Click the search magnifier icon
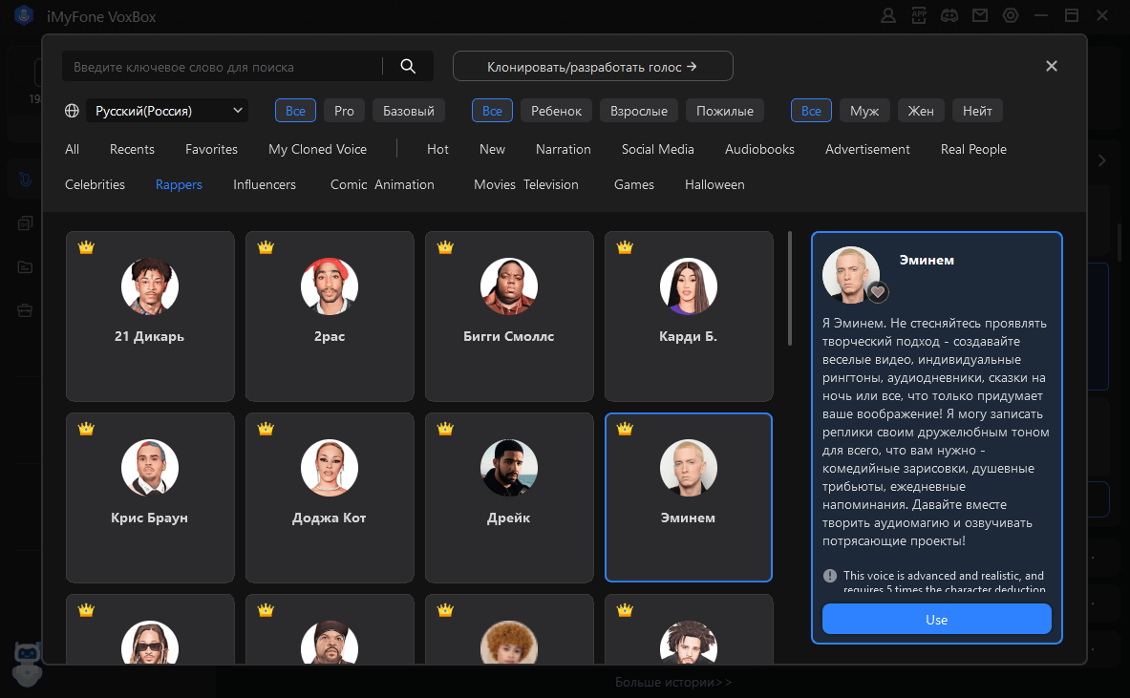Viewport: 1130px width, 698px height. coord(408,66)
